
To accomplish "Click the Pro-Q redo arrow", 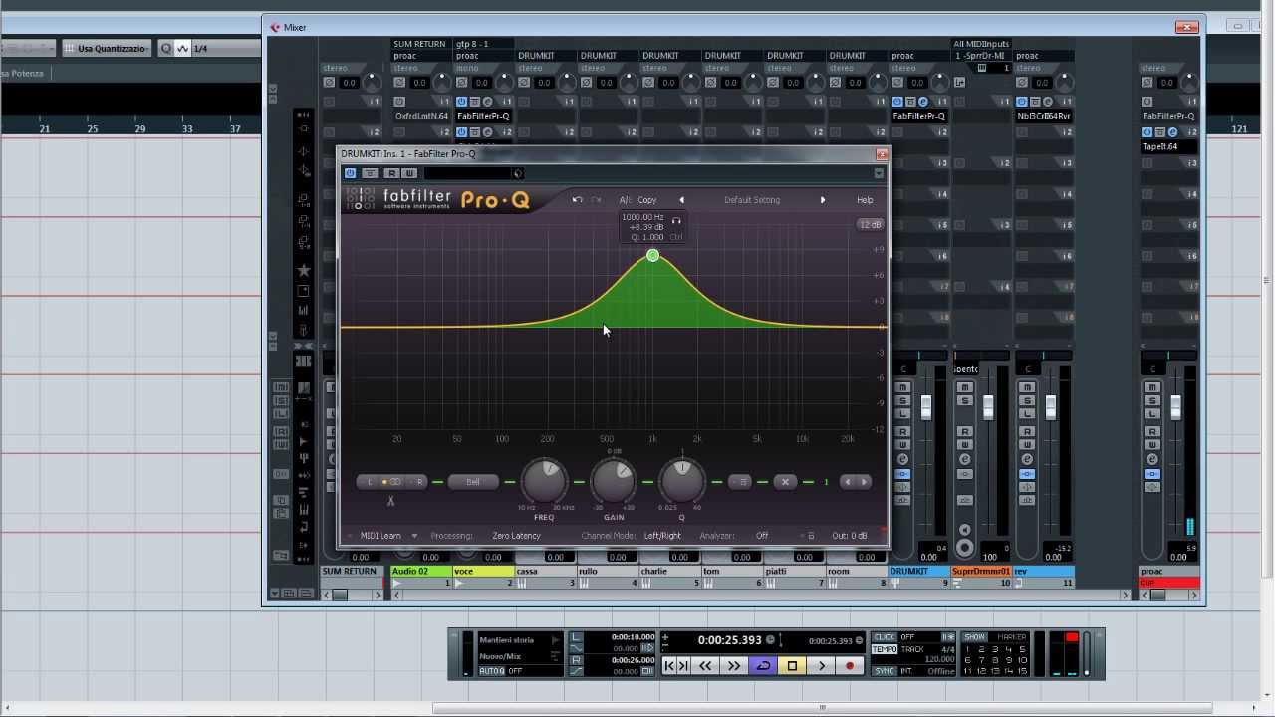I will pos(596,200).
